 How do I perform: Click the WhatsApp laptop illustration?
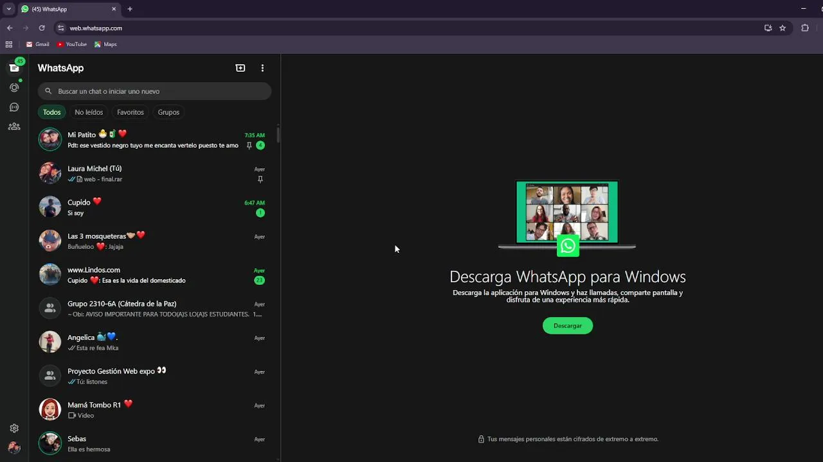click(567, 218)
